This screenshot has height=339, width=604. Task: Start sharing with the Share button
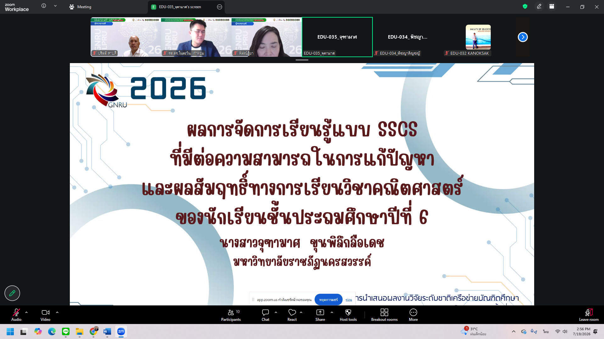[320, 315]
